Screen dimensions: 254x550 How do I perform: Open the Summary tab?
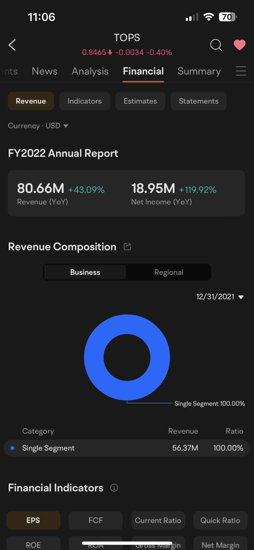point(199,71)
